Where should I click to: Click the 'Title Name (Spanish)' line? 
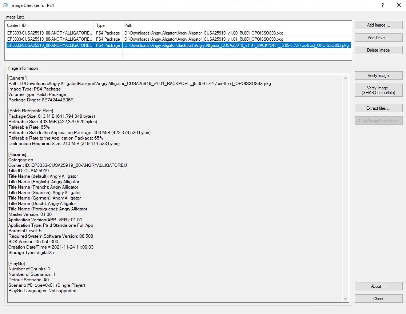[x=44, y=193]
